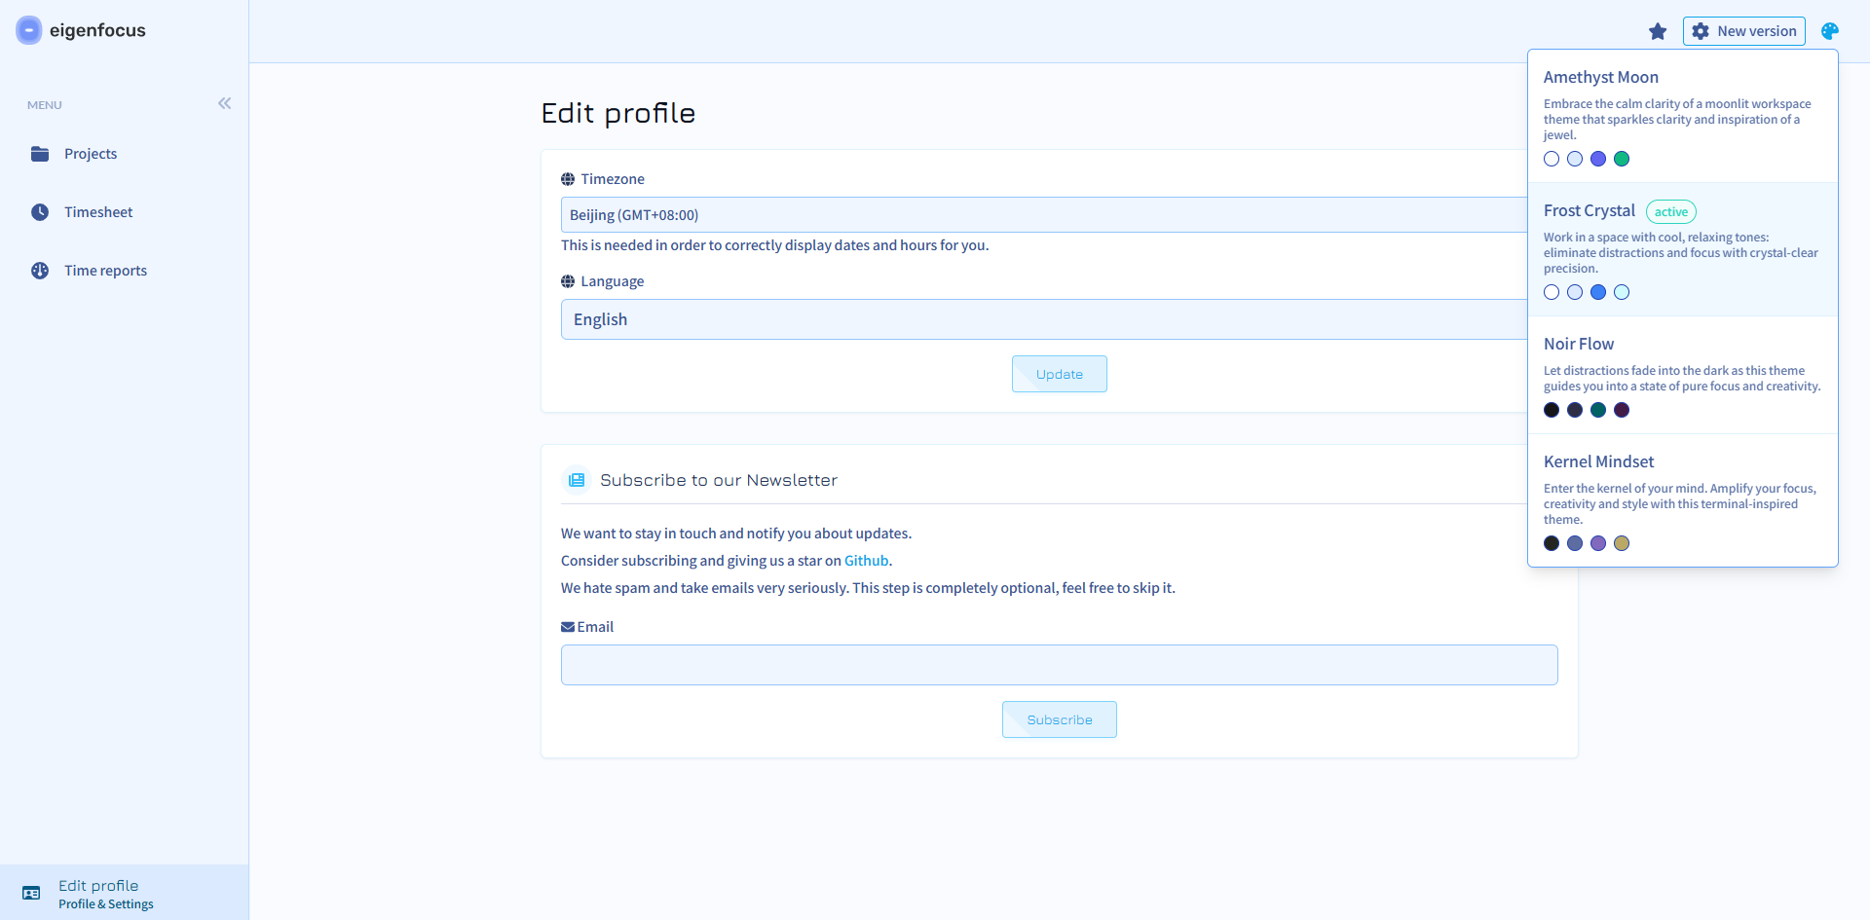This screenshot has height=920, width=1870.
Task: Click the violet swatch in Kernel Mindset
Action: [1598, 543]
